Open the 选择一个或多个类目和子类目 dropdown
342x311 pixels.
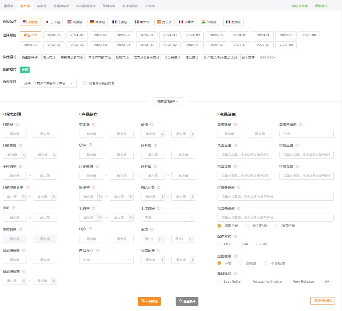tap(48, 83)
